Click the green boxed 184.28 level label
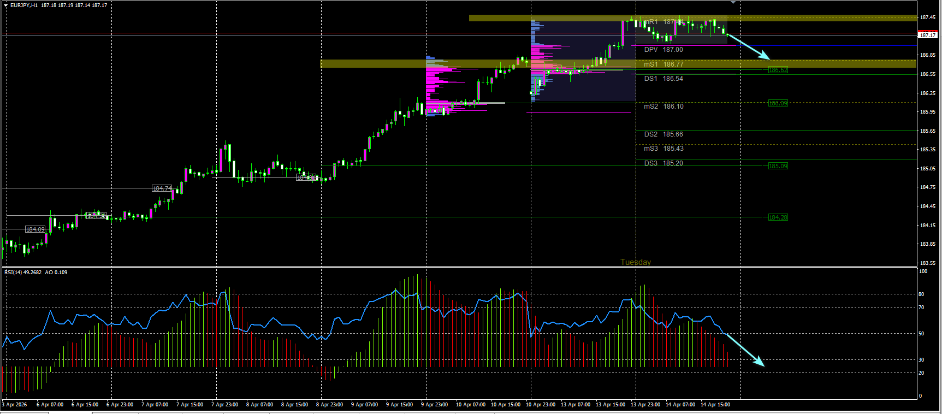942x414 pixels. pos(778,217)
